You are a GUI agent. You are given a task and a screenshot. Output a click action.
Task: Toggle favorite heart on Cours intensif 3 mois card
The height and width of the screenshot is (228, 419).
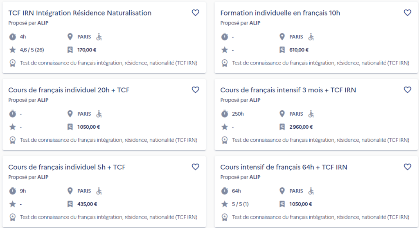(x=407, y=90)
